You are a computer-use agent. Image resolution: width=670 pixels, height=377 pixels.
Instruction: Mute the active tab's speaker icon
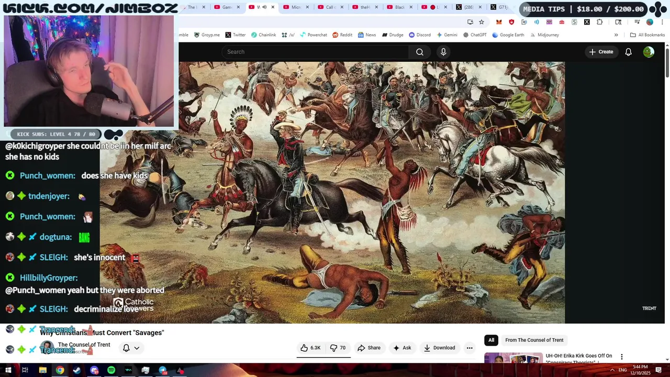[264, 7]
